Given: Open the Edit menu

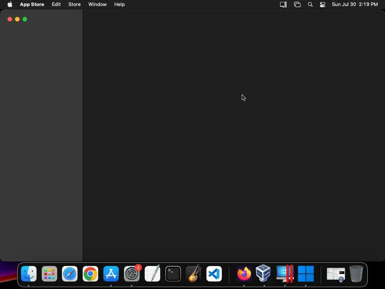Looking at the screenshot, I should pyautogui.click(x=56, y=5).
